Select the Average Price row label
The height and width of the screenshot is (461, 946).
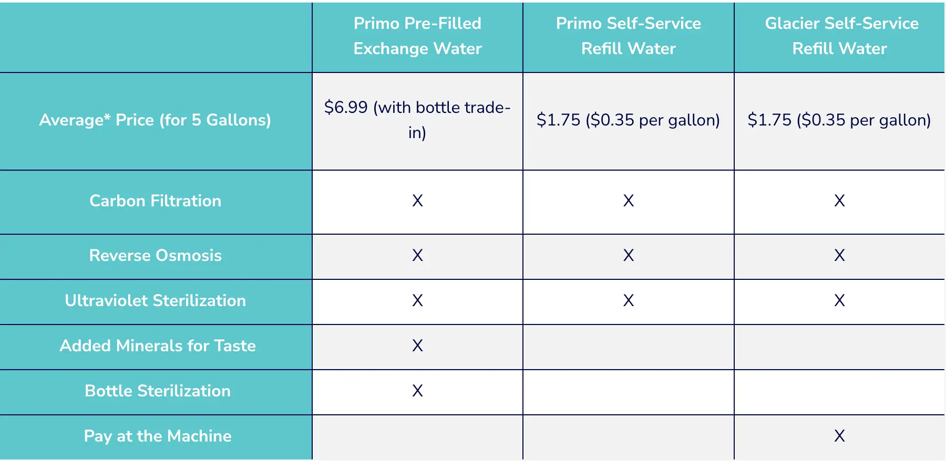click(x=155, y=120)
